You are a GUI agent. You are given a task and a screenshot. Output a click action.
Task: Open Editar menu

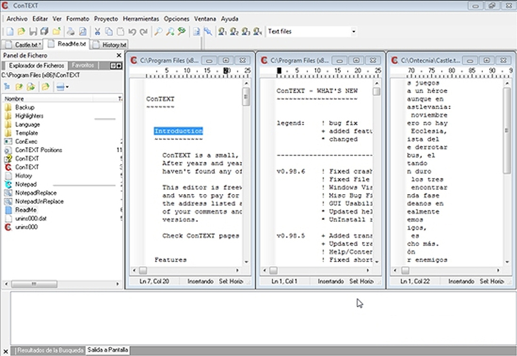(40, 19)
